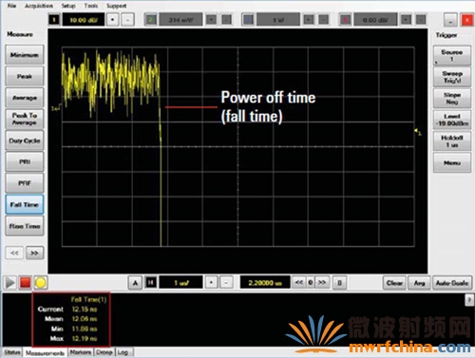475x358 pixels.
Task: Shift the trace right with the >> offset button
Action: click(x=322, y=282)
